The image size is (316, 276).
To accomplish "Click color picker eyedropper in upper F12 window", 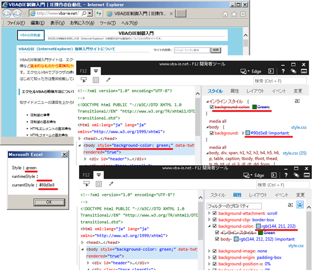I will point(108,80).
